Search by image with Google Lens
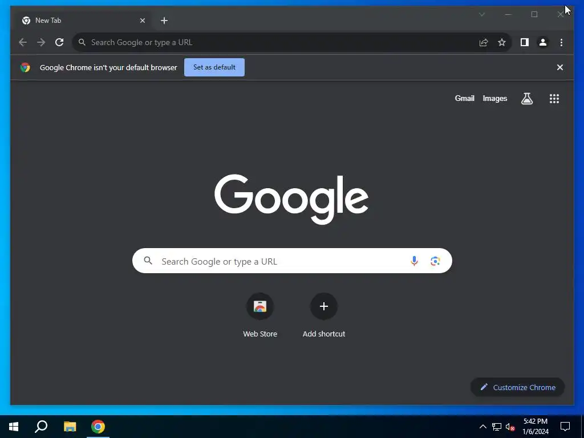Screen dimensions: 584x438 [435, 261]
